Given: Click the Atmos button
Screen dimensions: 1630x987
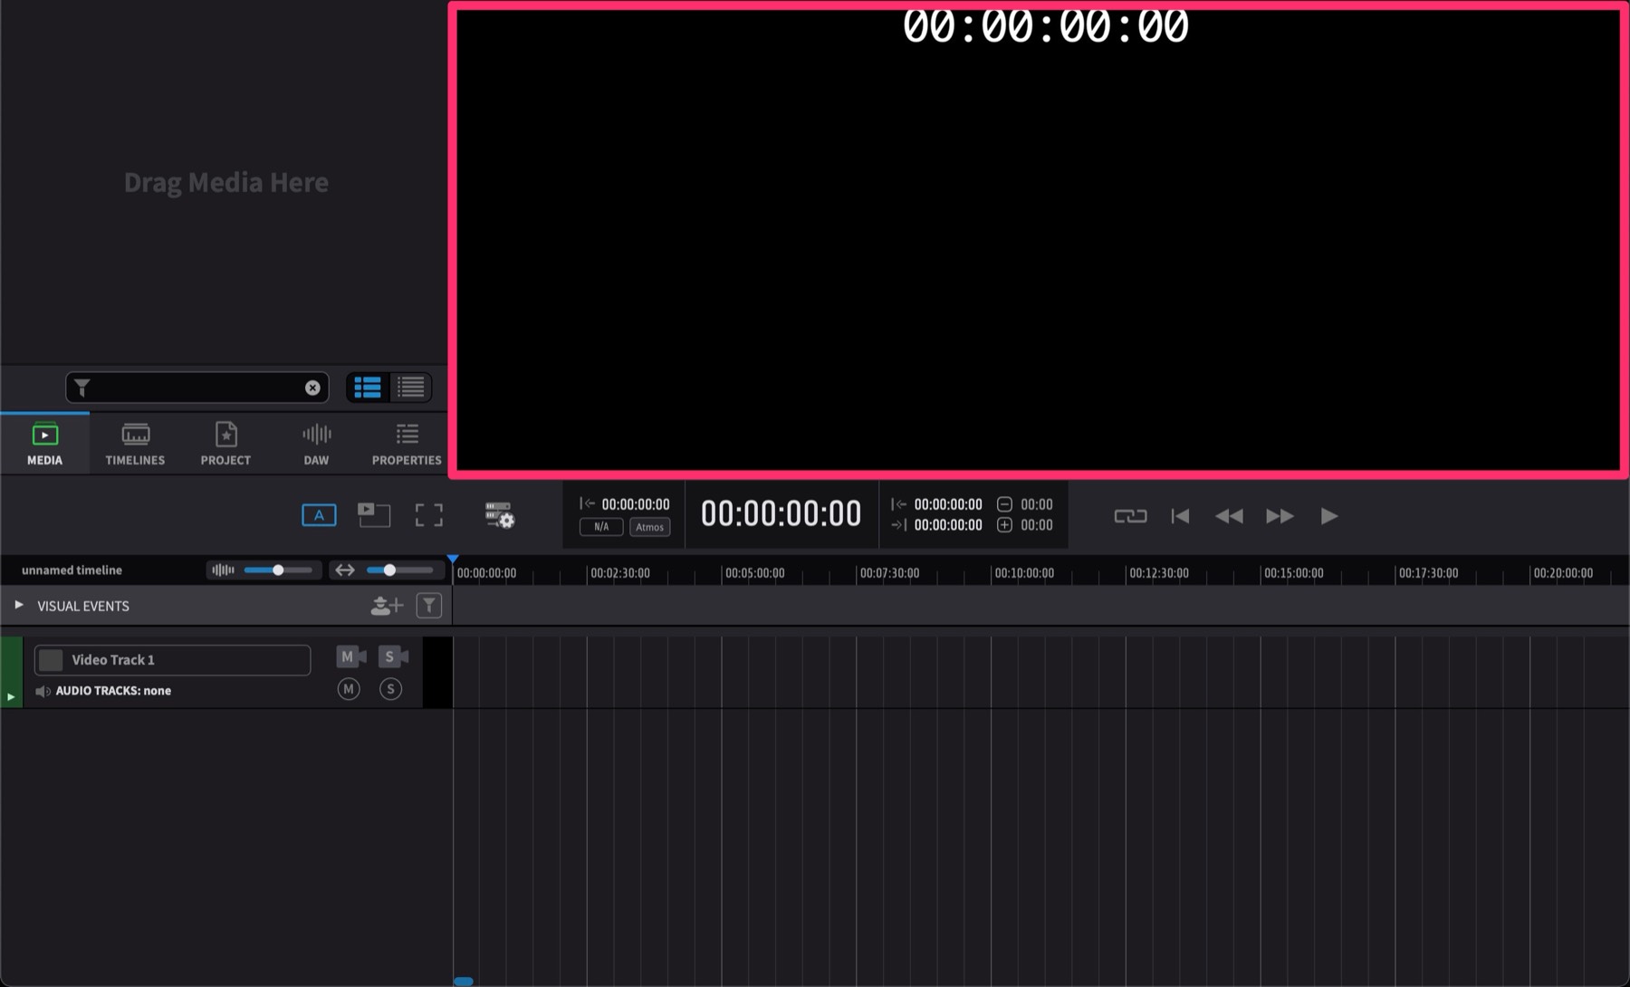Looking at the screenshot, I should tap(649, 527).
